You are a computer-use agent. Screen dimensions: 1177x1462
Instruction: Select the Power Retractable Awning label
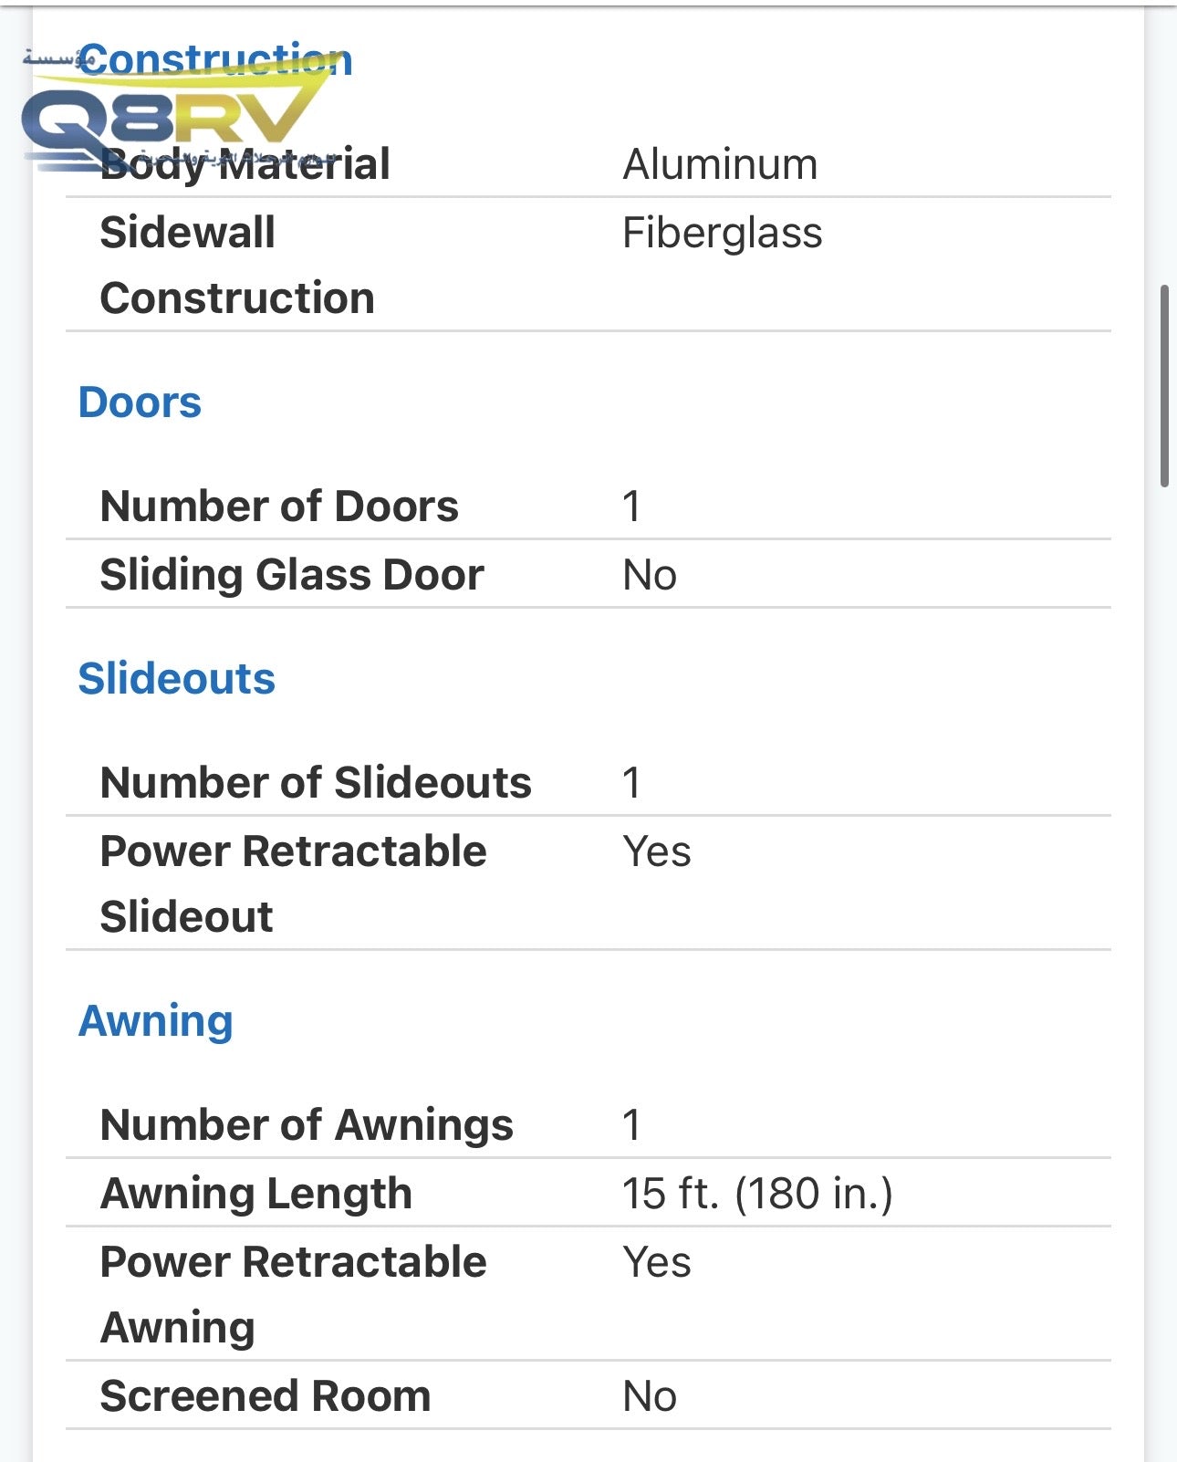click(293, 1294)
